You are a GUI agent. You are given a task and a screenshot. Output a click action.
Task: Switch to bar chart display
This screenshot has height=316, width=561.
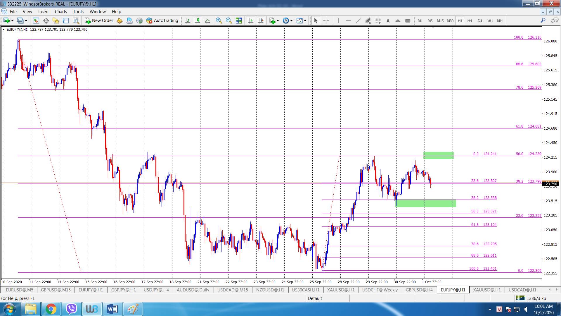(x=188, y=20)
